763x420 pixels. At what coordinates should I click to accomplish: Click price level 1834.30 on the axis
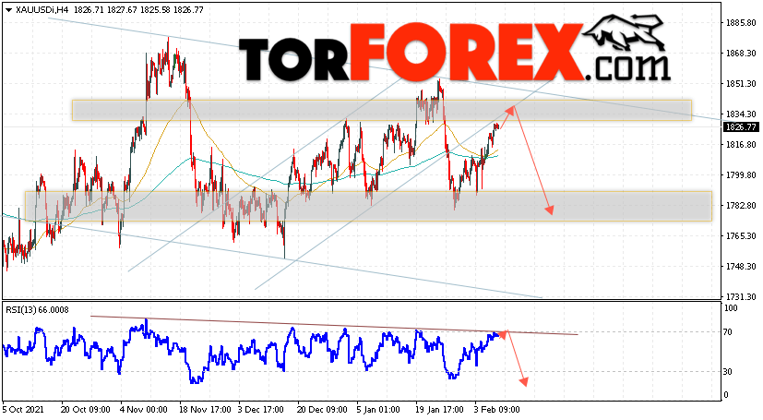741,114
